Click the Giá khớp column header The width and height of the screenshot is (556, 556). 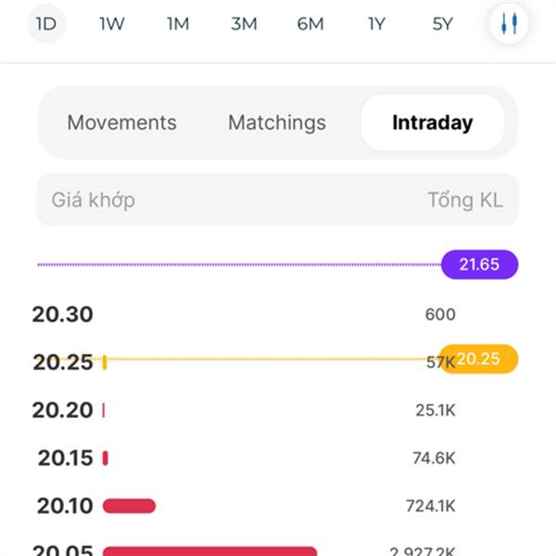click(94, 199)
